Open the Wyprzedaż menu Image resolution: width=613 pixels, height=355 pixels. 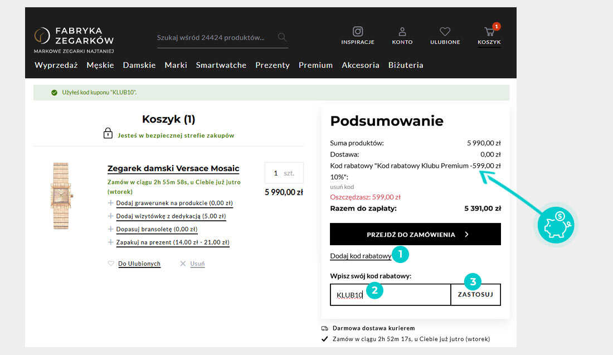[x=56, y=65]
